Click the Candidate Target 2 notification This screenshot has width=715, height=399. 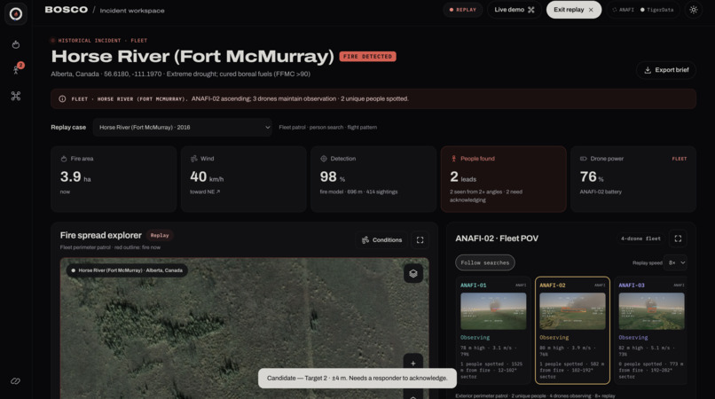pos(357,378)
